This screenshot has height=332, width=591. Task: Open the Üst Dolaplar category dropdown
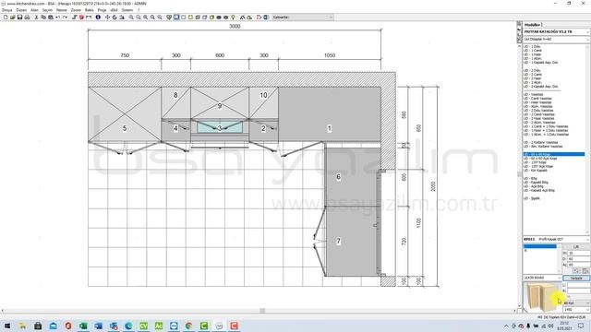click(x=556, y=39)
